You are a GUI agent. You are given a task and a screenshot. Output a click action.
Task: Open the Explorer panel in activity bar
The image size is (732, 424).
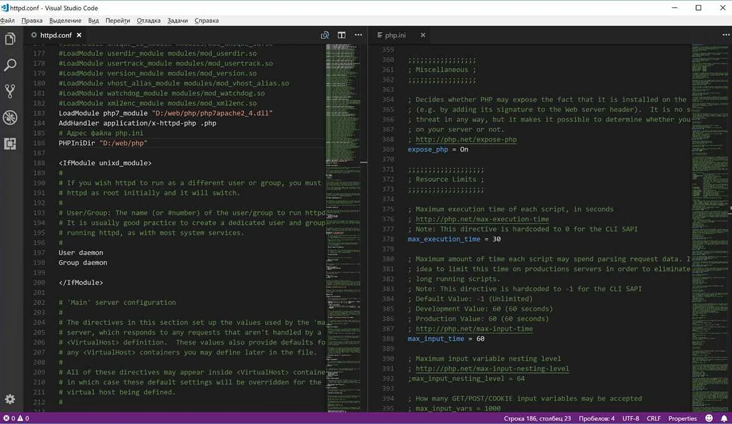click(10, 39)
